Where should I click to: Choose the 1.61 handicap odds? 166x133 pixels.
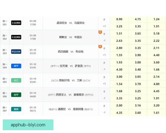(x=156, y=113)
